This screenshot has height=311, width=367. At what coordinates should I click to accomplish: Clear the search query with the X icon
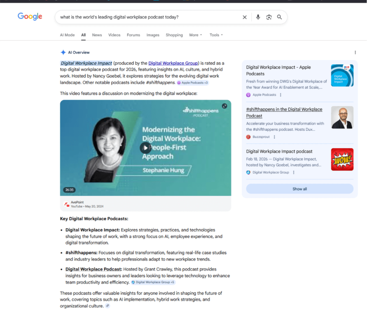[x=245, y=17]
